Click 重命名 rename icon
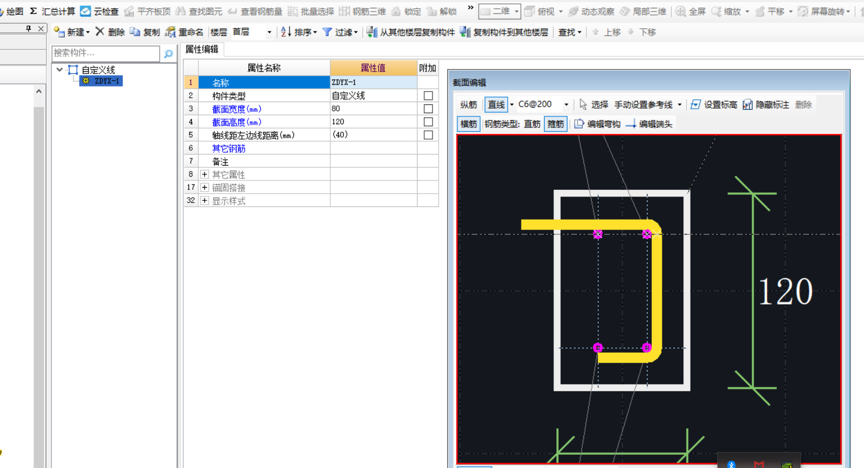Image resolution: width=864 pixels, height=468 pixels. point(170,32)
